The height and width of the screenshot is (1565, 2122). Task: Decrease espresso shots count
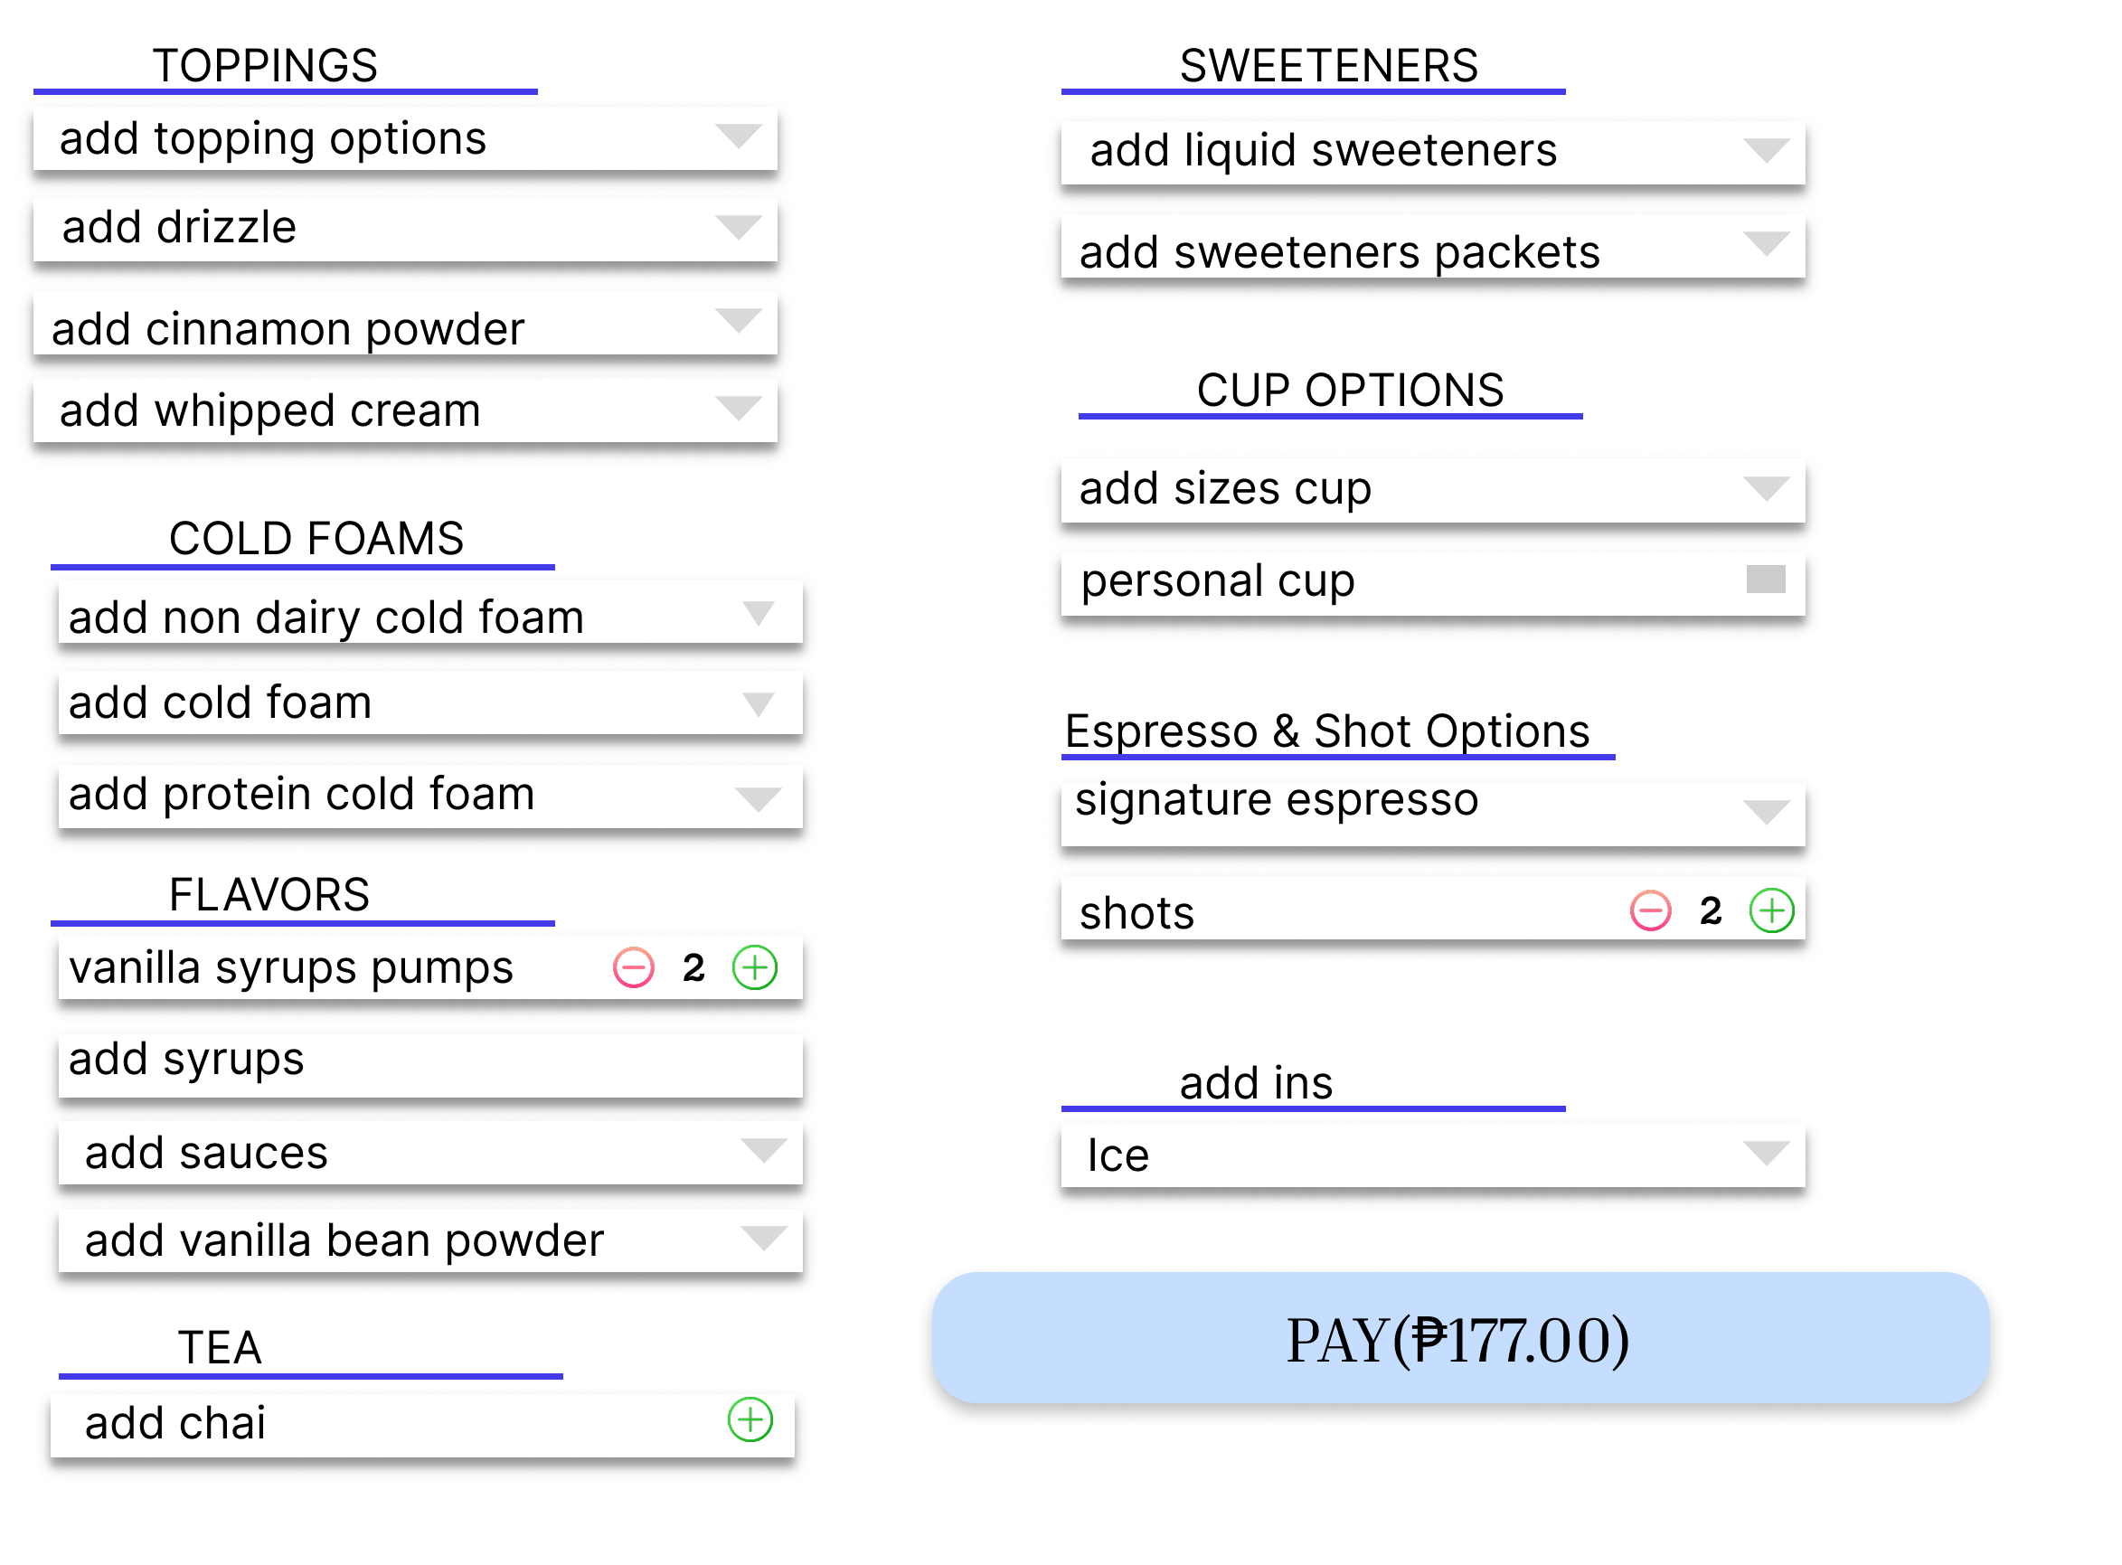tap(1649, 910)
